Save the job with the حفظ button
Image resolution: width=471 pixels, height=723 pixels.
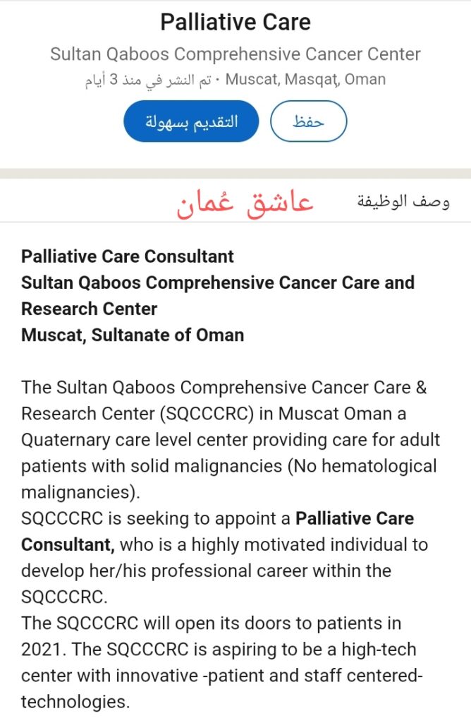pyautogui.click(x=308, y=121)
